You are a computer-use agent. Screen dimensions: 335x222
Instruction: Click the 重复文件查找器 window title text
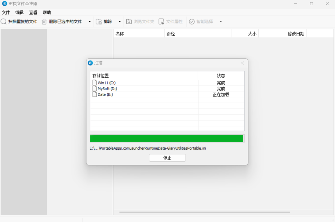[x=23, y=4]
